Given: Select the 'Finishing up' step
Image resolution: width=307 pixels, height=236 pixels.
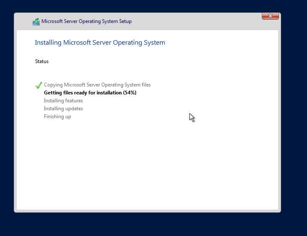Looking at the screenshot, I should 57,117.
